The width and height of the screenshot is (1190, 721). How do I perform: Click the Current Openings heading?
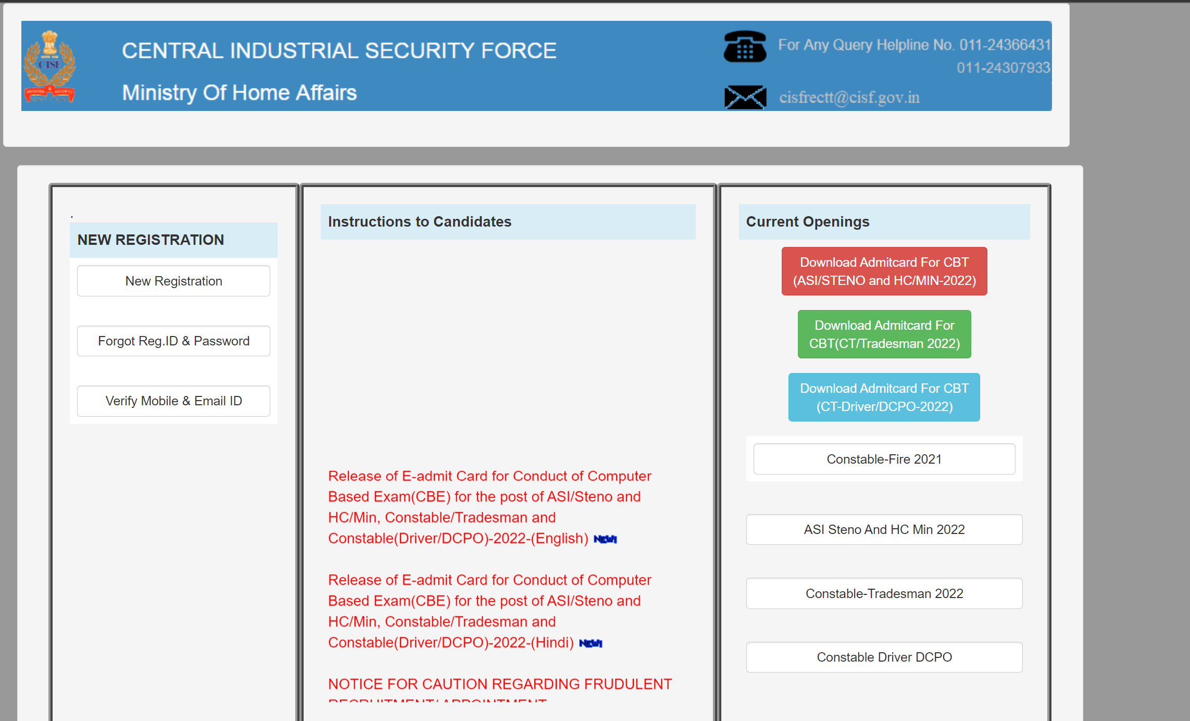click(x=808, y=222)
